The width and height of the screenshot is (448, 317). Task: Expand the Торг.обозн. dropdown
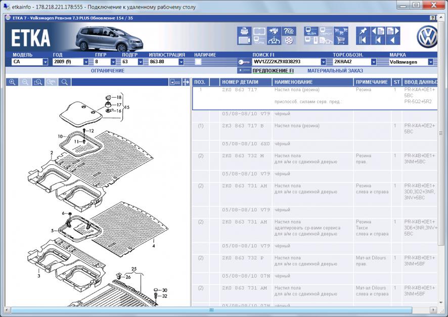point(374,62)
